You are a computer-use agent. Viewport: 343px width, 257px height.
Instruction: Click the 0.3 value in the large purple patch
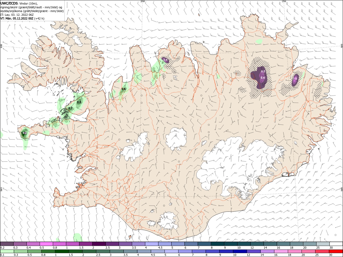point(263,71)
